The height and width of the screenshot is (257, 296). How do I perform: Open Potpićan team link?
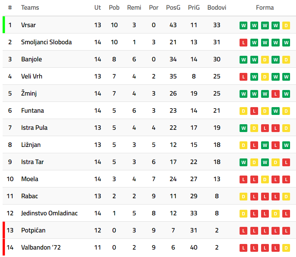click(33, 230)
